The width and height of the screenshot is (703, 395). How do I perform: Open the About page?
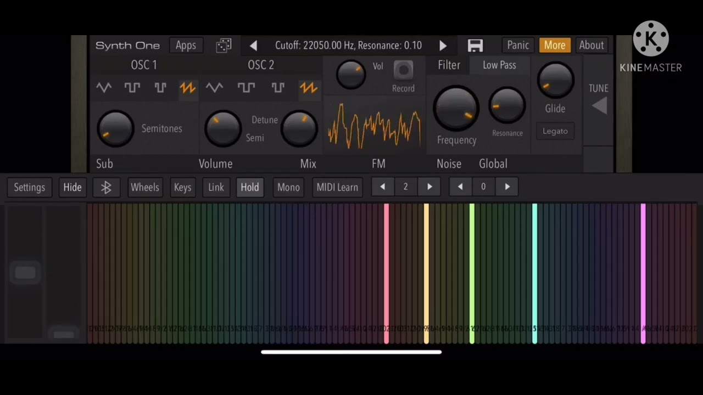click(592, 46)
